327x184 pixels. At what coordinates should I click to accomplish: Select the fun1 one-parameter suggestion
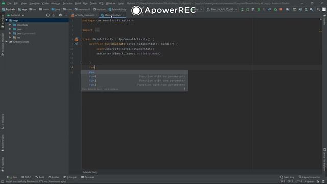coord(134,81)
